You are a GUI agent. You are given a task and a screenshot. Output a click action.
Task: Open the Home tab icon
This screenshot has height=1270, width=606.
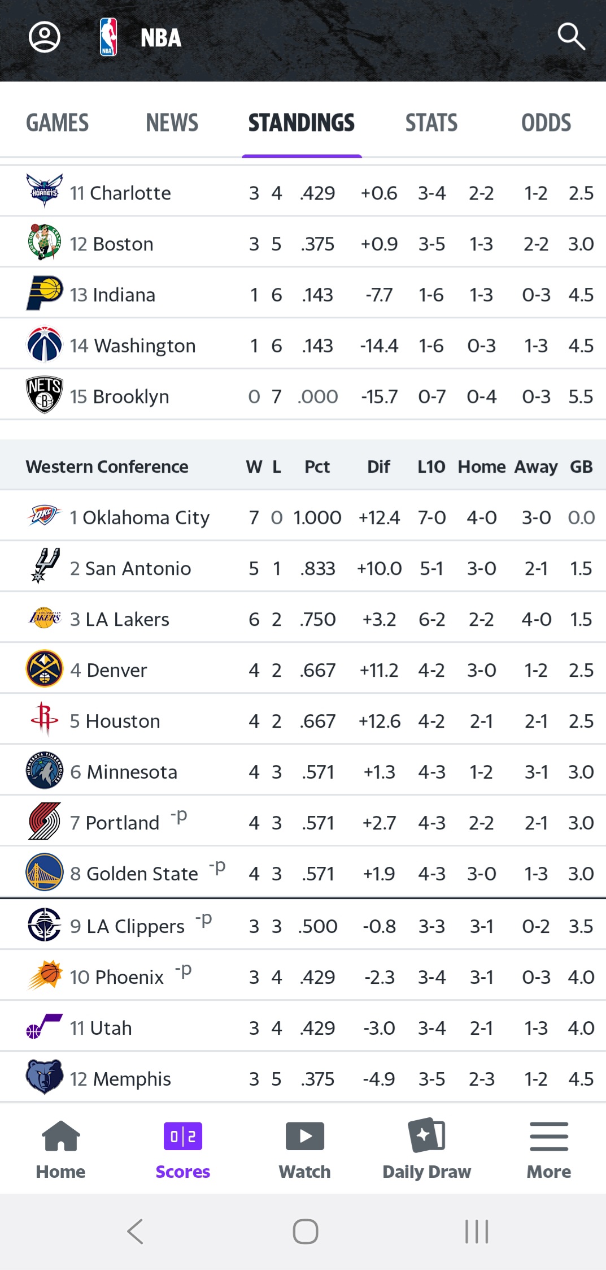pyautogui.click(x=60, y=1137)
